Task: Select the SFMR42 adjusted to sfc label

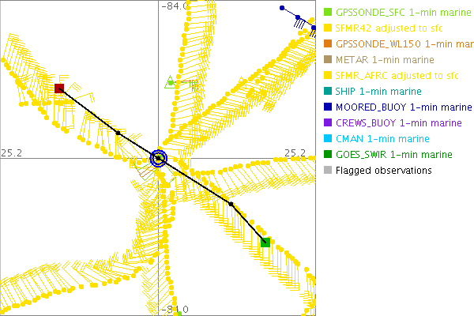Action: (x=386, y=28)
